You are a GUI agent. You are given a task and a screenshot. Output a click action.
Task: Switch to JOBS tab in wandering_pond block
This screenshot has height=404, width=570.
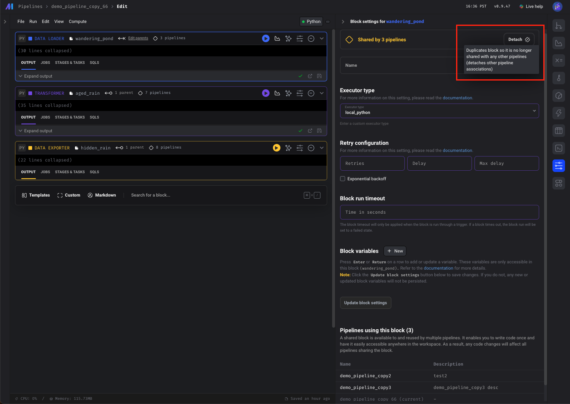[x=45, y=63]
